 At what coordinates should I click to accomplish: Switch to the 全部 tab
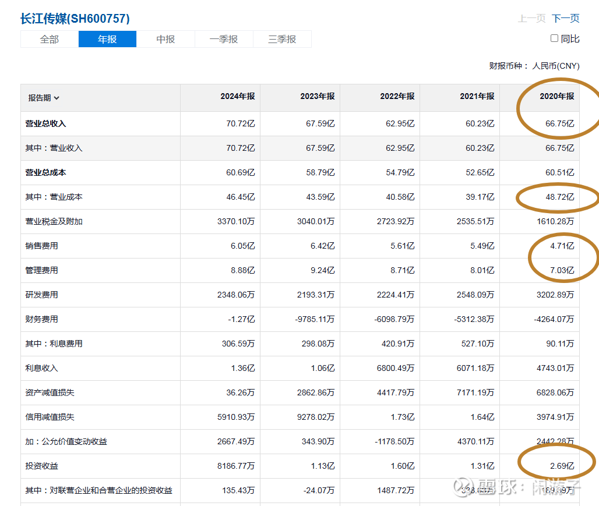click(50, 39)
